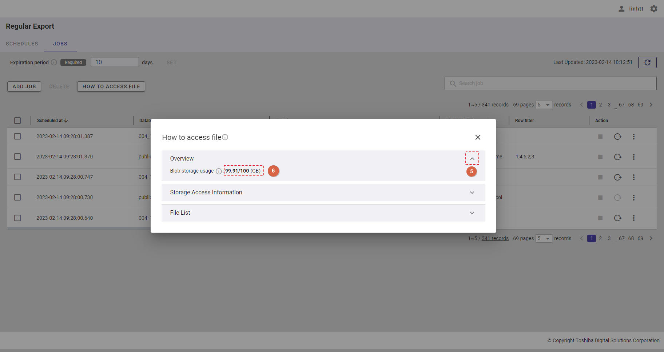Click the info icon next to Blob storage usage
This screenshot has width=664, height=352.
pos(218,171)
